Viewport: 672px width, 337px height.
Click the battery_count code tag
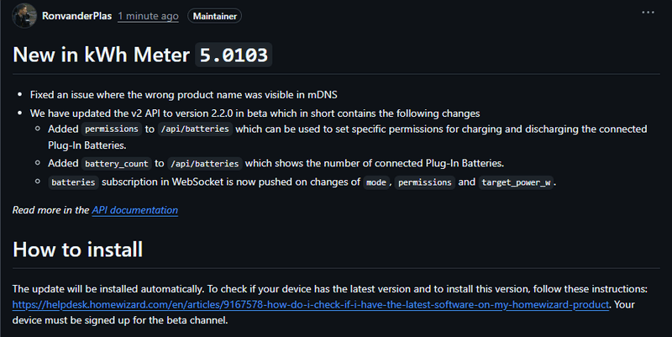[116, 163]
